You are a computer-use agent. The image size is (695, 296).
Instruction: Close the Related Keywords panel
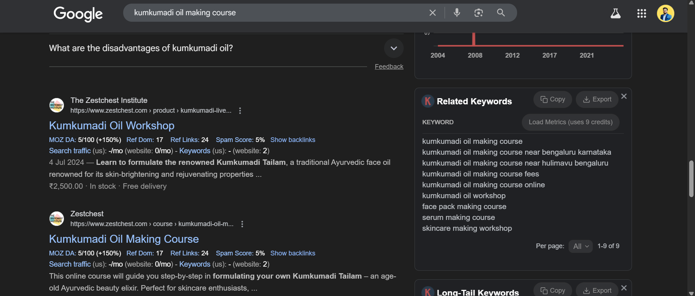click(624, 96)
